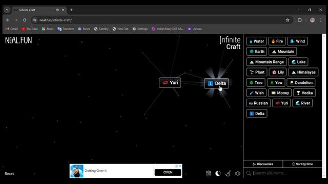
Task: Select Delta in the sidebar list
Action: pyautogui.click(x=257, y=113)
